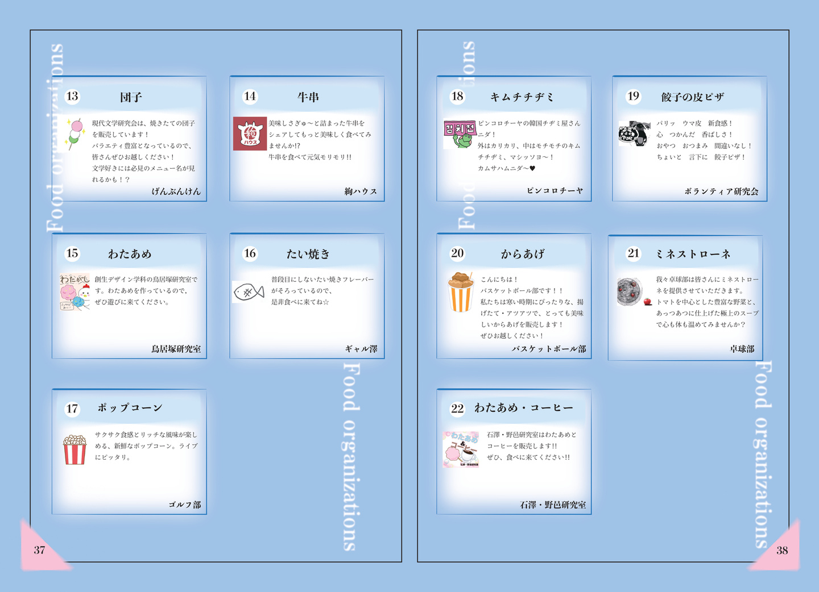Click the 卓球部 organization name
Image resolution: width=819 pixels, height=592 pixels.
coord(742,349)
